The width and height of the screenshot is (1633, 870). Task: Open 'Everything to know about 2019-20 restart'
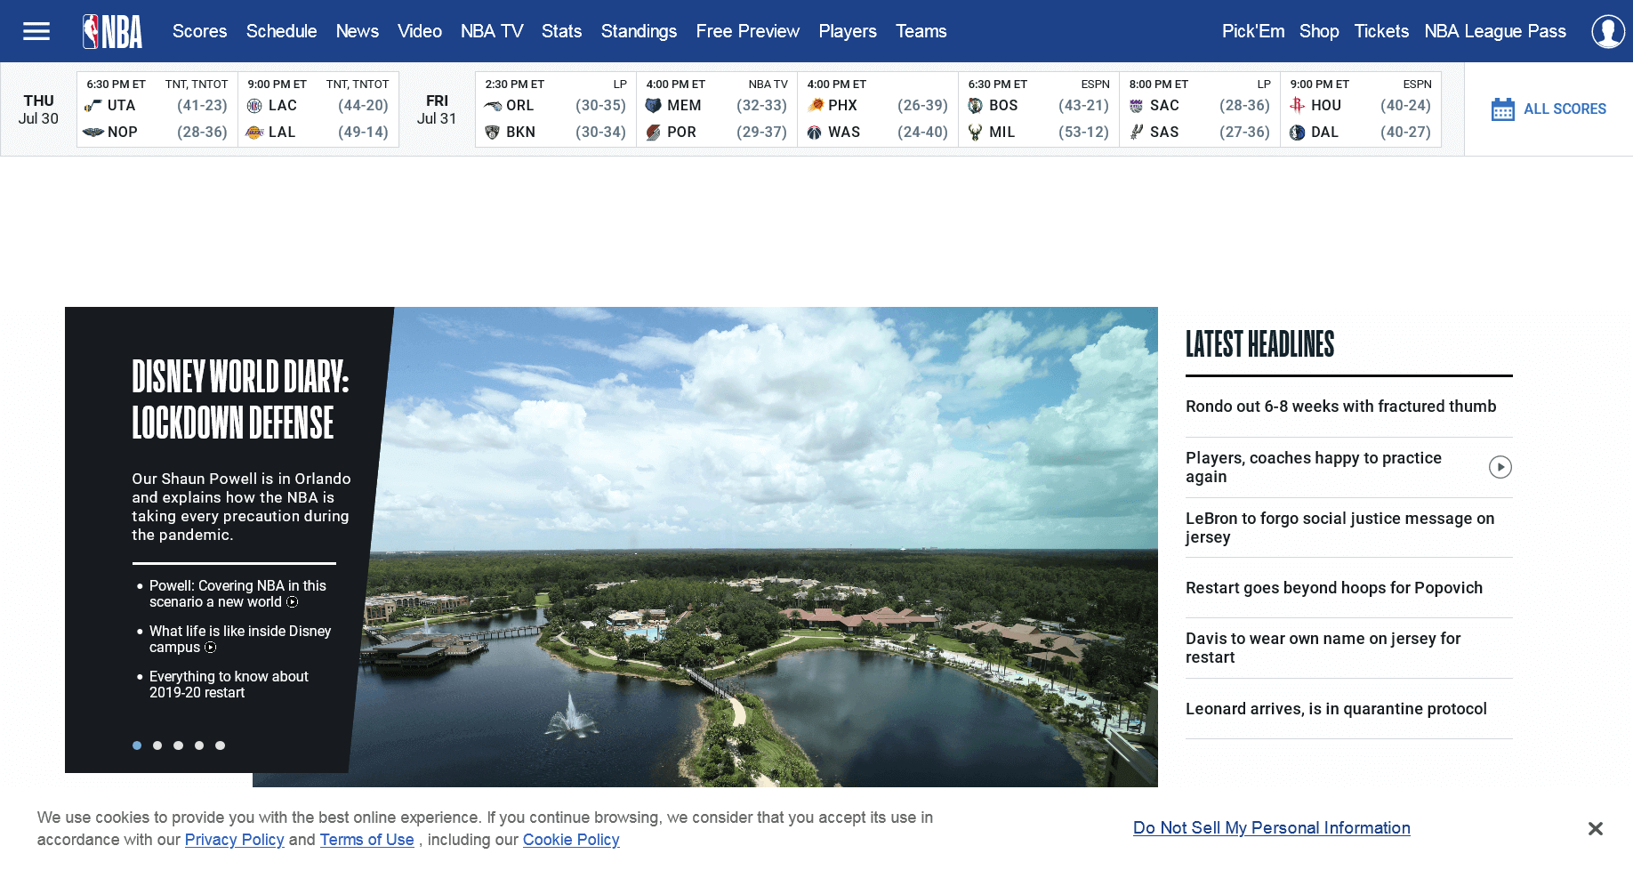pyautogui.click(x=229, y=684)
